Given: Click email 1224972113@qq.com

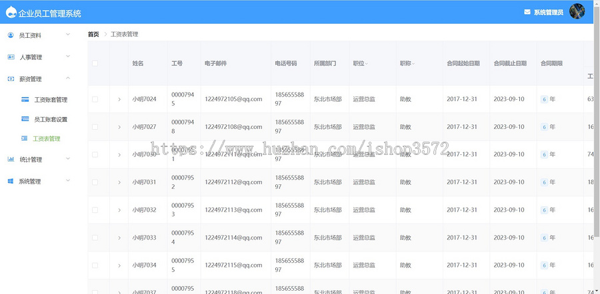Looking at the screenshot, I should [x=233, y=210].
